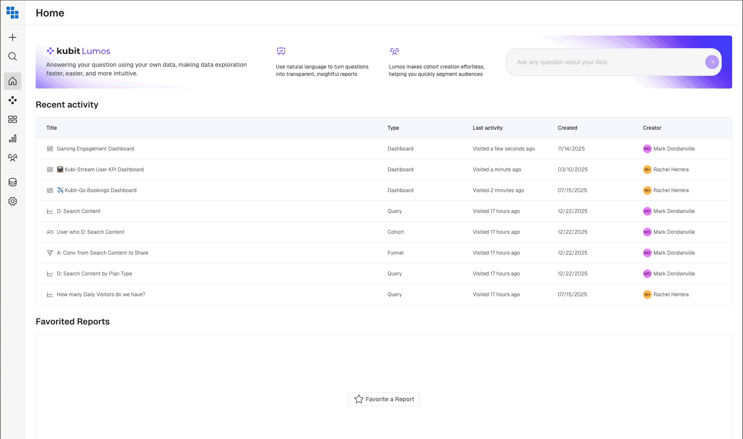Click funnel icon beside A: Conv. from Search Content
Viewport: 743px width, 439px height.
tap(50, 253)
